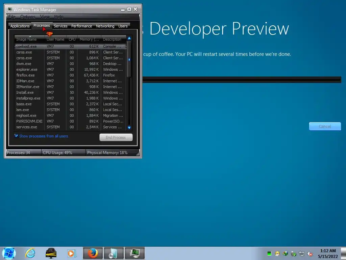Select the mighost.exe process
Screen dimensions: 346x260
click(x=70, y=115)
